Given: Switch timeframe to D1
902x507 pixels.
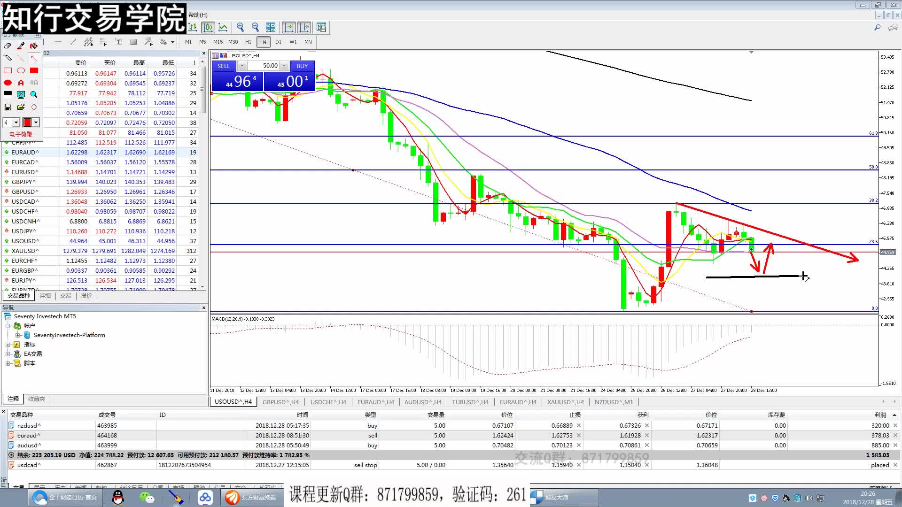Looking at the screenshot, I should (x=278, y=42).
